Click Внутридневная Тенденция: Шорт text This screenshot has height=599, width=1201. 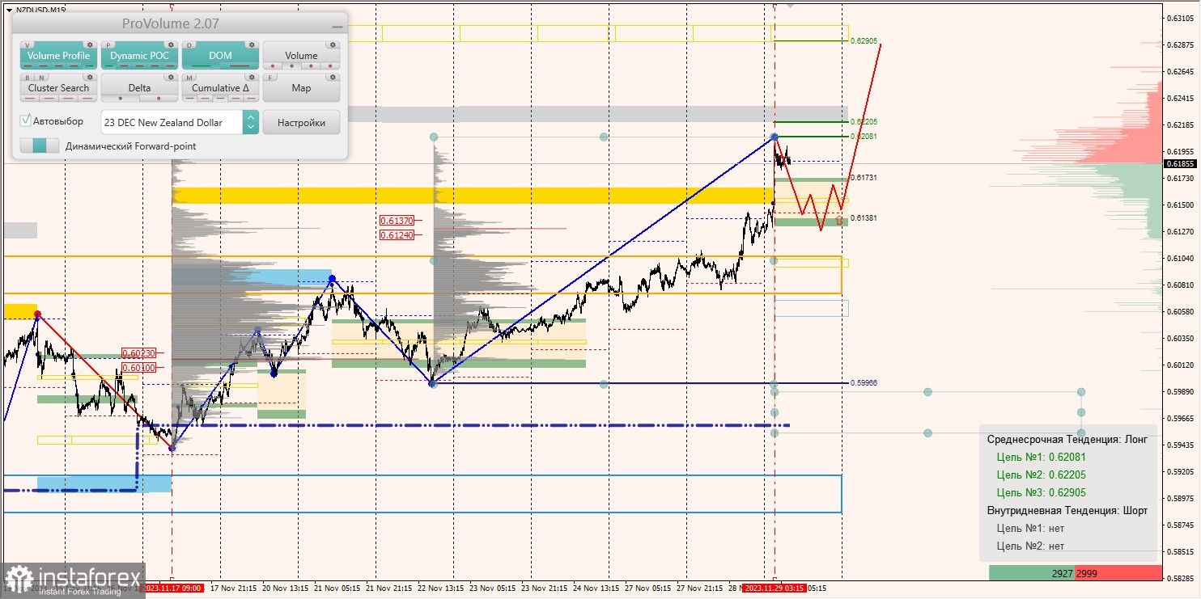[1067, 510]
